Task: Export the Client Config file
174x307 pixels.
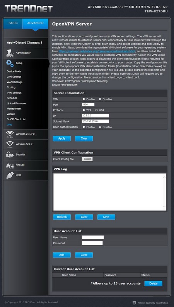Action: tap(87, 159)
